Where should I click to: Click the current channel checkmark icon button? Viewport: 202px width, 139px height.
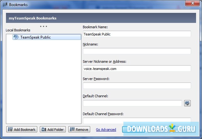click(x=187, y=103)
